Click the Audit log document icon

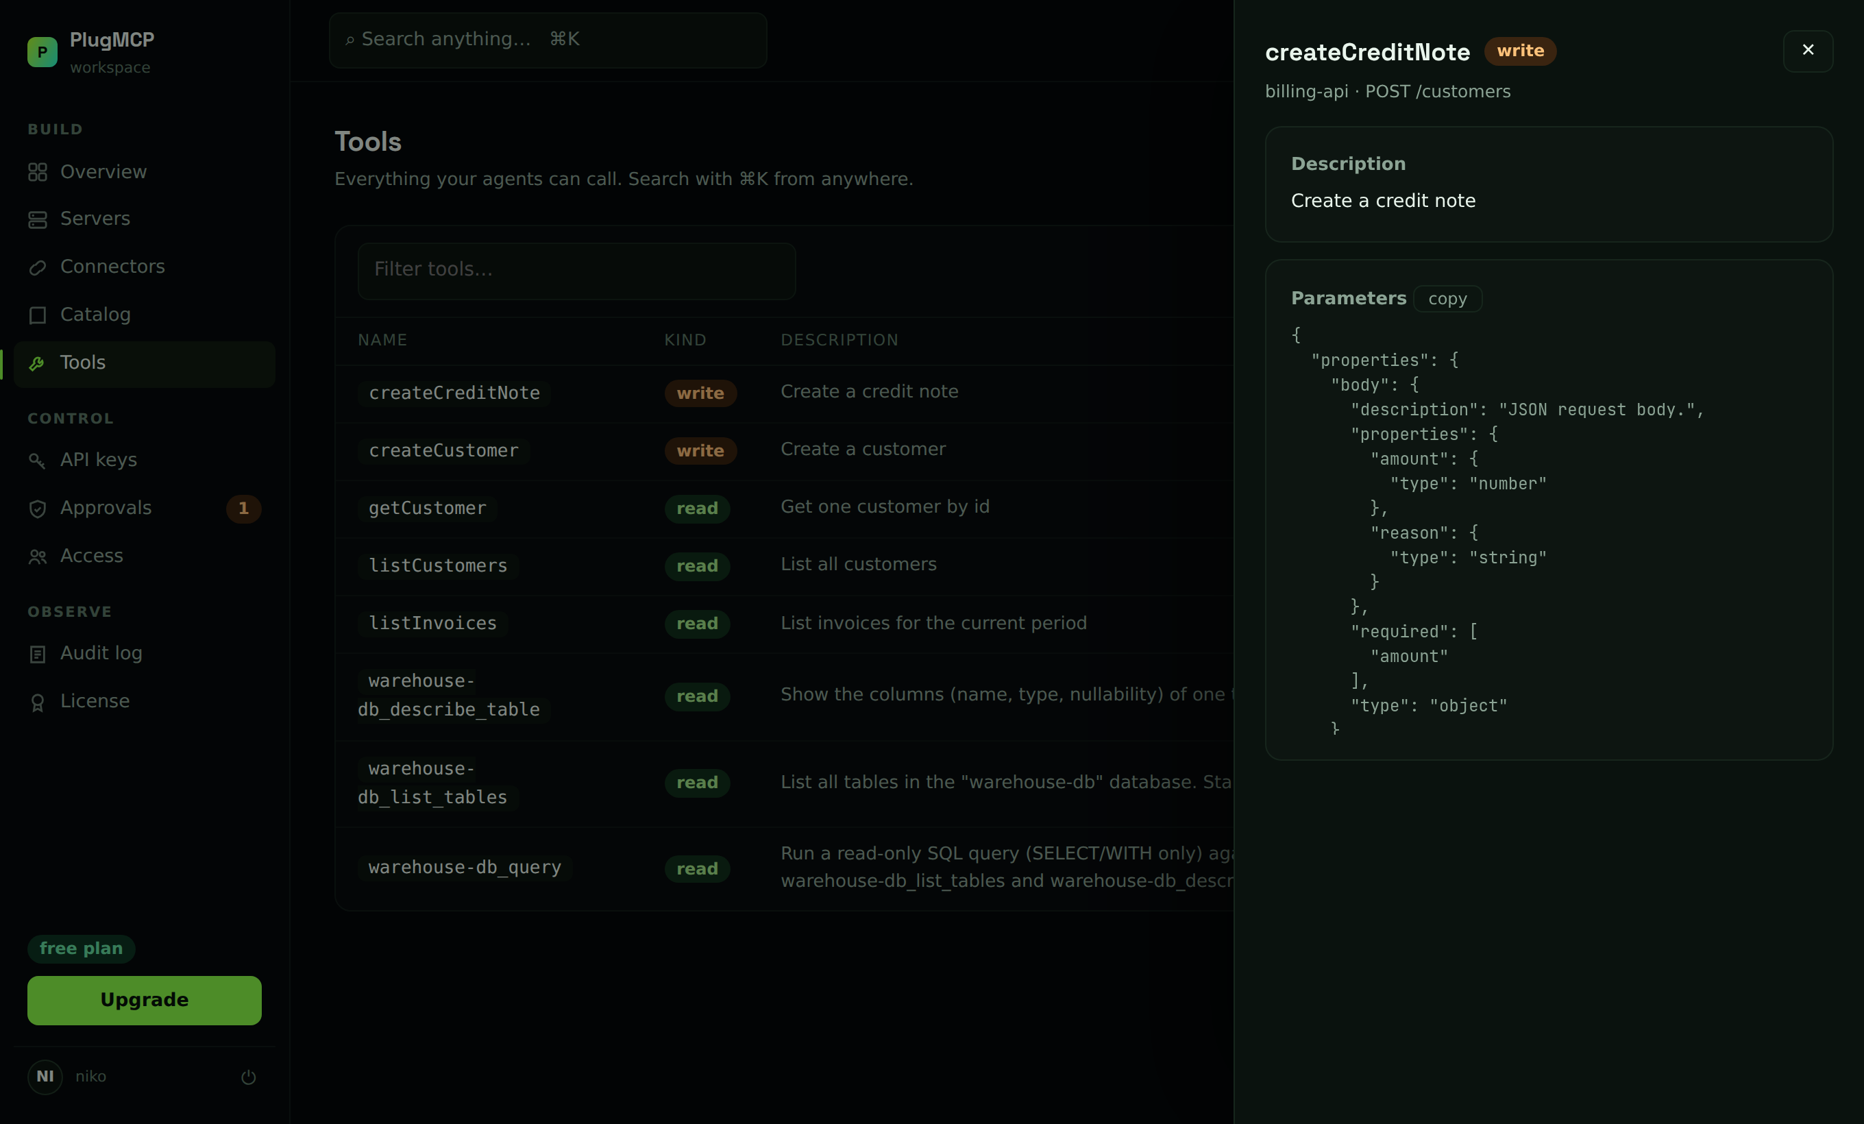37,655
